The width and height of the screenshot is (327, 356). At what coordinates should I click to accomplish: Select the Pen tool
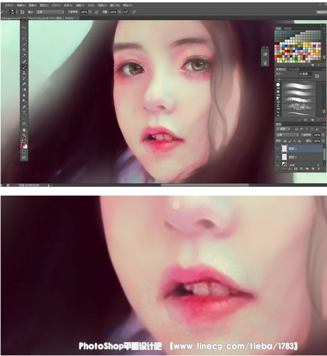24,107
